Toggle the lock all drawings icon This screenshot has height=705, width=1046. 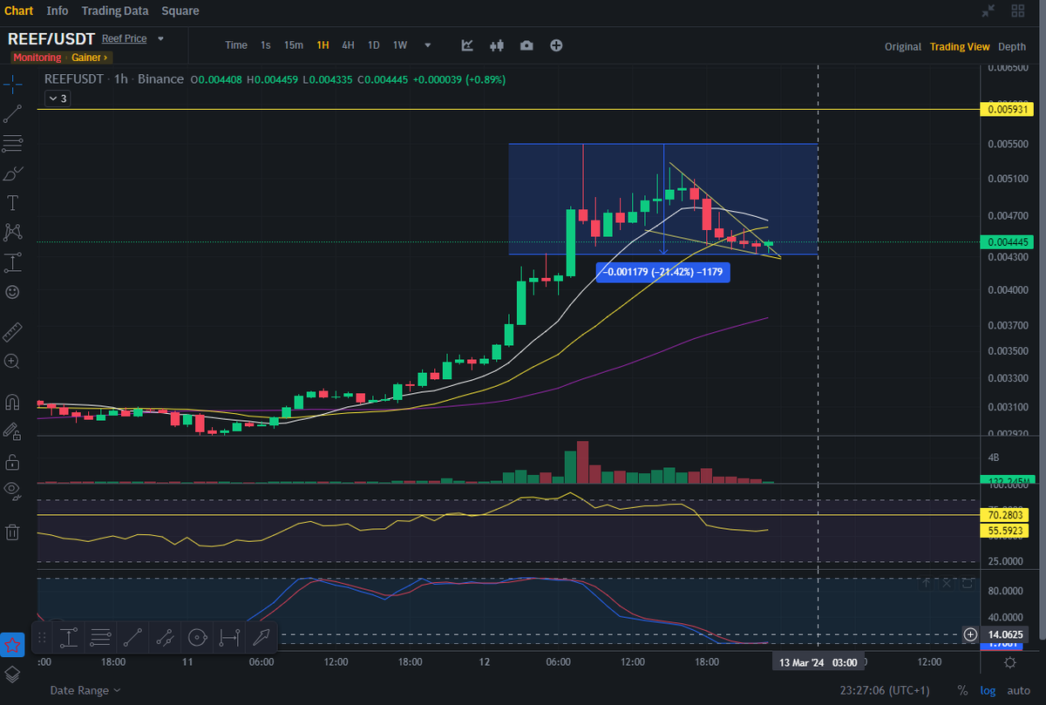[x=12, y=461]
